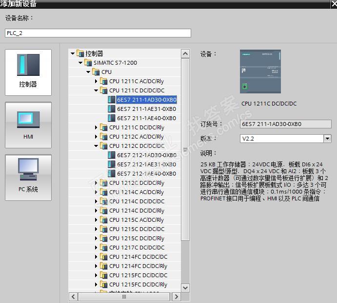This screenshot has height=303, width=337.
Task: Collapse the CPU folder node
Action: tap(88, 72)
